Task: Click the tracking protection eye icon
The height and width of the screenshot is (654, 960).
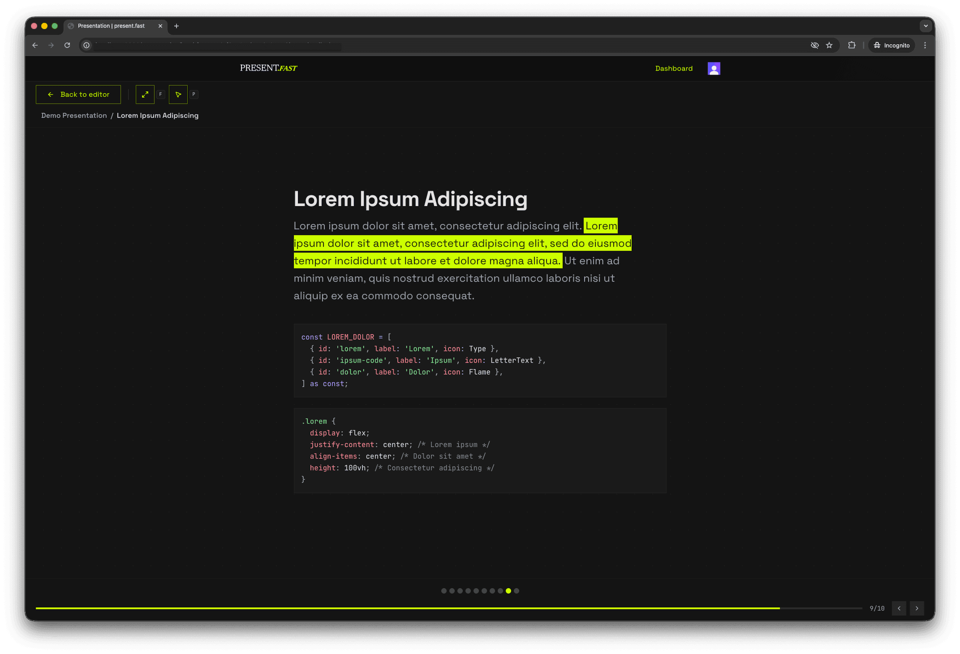Action: [814, 45]
